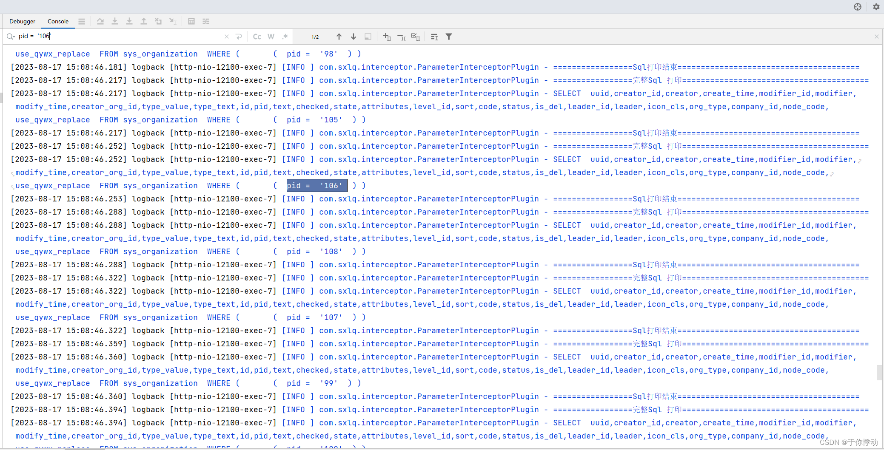Focus the search field containing pid = '106
Image resolution: width=884 pixels, height=450 pixels.
coord(119,36)
